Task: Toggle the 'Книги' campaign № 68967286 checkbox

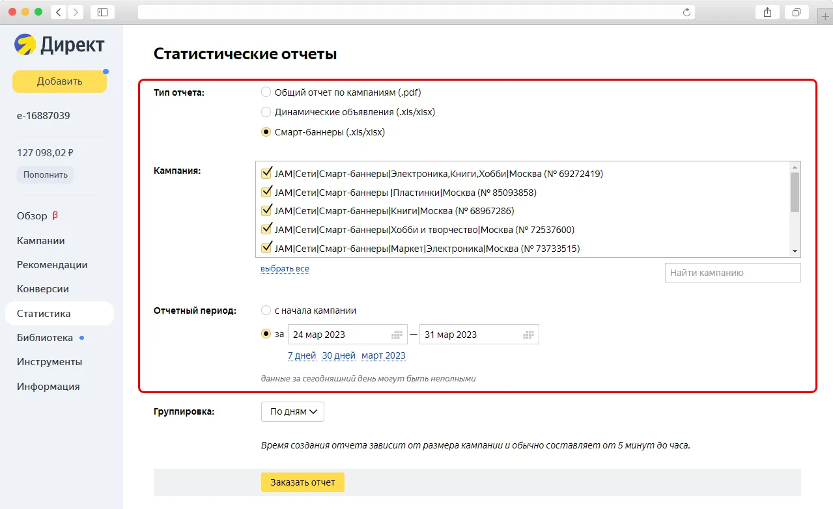Action: pyautogui.click(x=266, y=210)
